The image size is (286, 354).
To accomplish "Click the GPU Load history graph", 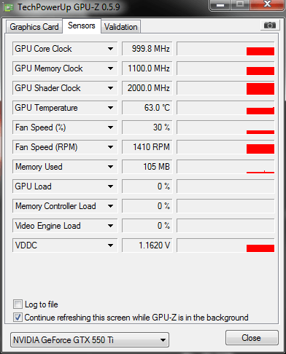I will pos(225,186).
